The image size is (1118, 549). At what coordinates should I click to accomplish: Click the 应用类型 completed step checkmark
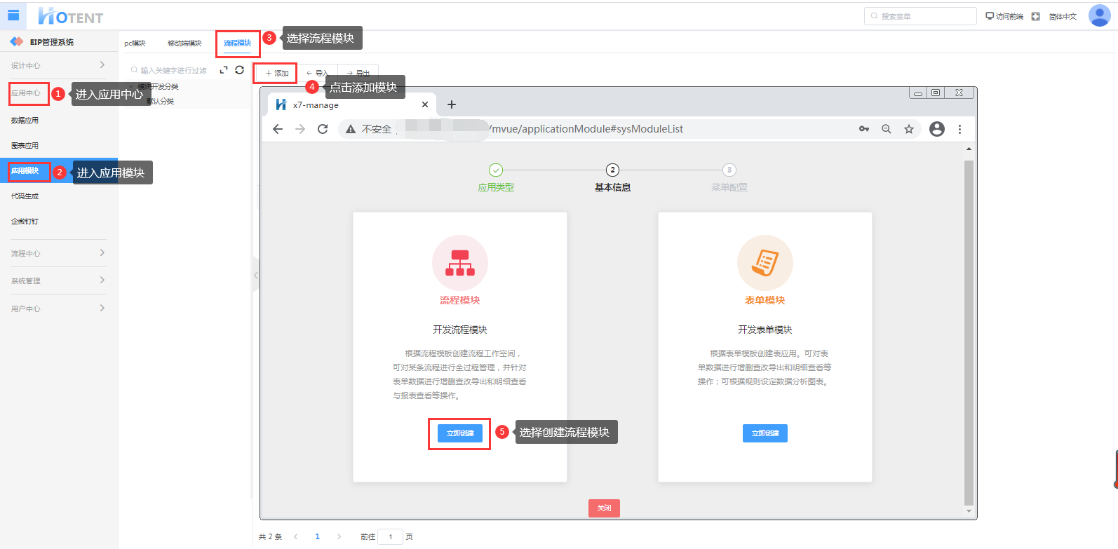[x=496, y=170]
